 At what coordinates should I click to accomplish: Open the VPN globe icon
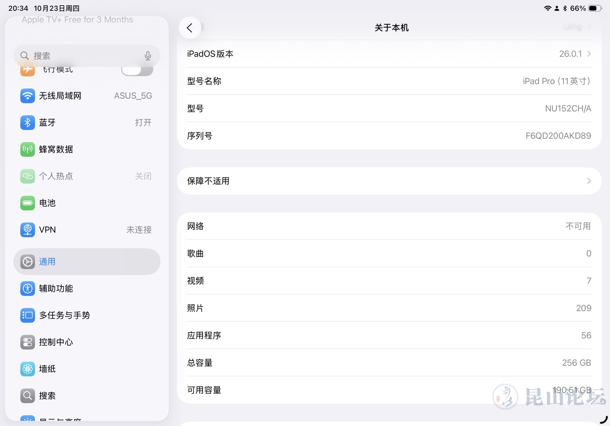click(x=27, y=230)
